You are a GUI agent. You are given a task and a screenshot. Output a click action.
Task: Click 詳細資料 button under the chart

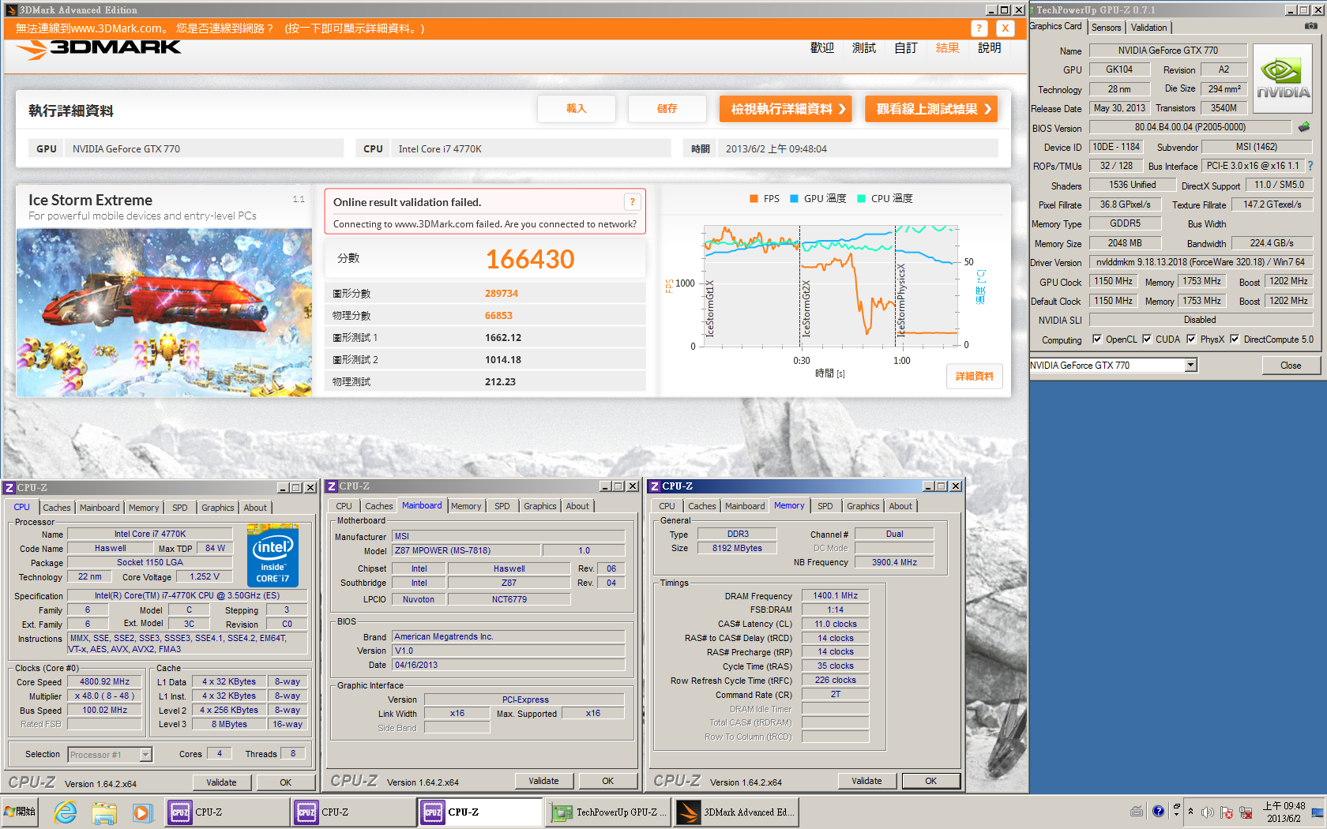(975, 377)
